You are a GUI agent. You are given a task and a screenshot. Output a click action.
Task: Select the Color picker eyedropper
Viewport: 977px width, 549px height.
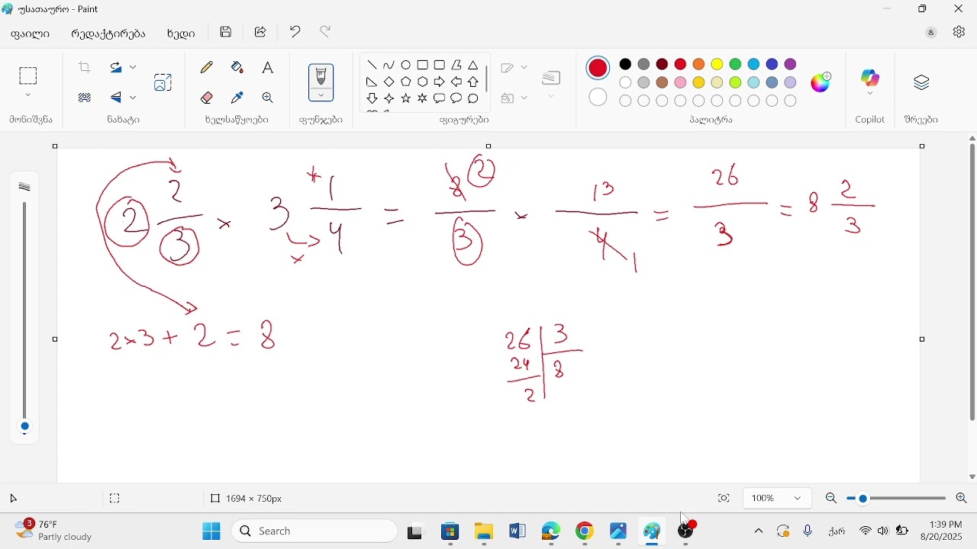[x=237, y=98]
